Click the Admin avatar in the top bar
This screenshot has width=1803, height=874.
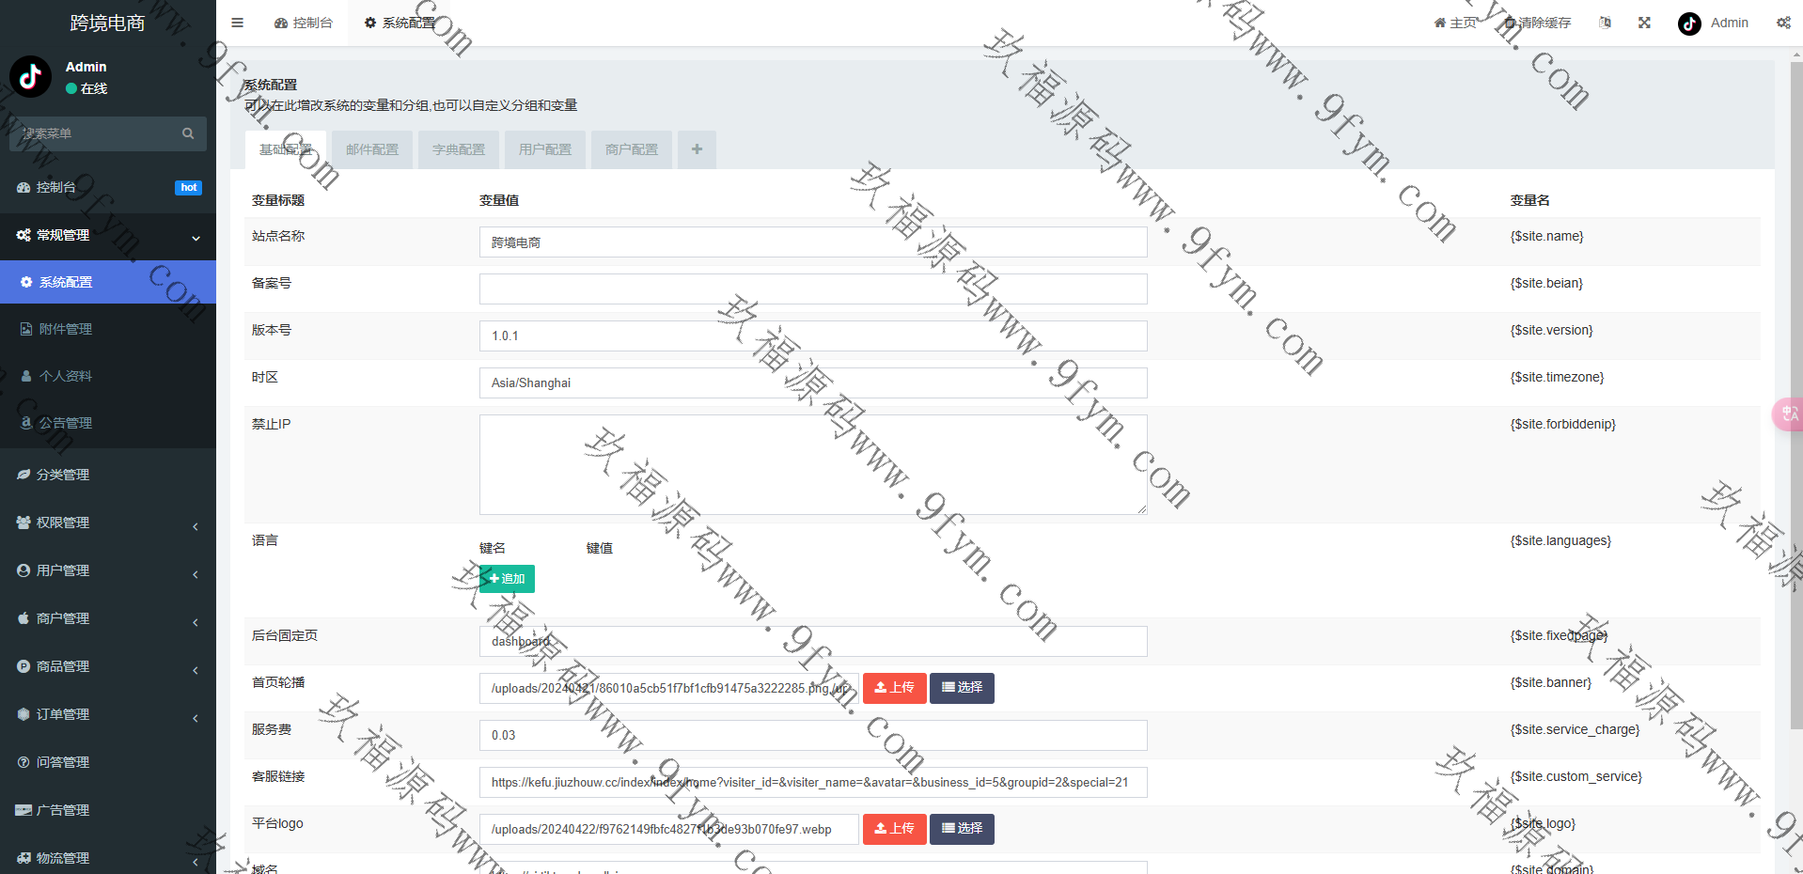point(1689,23)
